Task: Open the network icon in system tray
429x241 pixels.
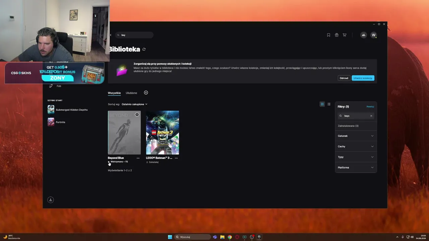Action: pos(408,237)
